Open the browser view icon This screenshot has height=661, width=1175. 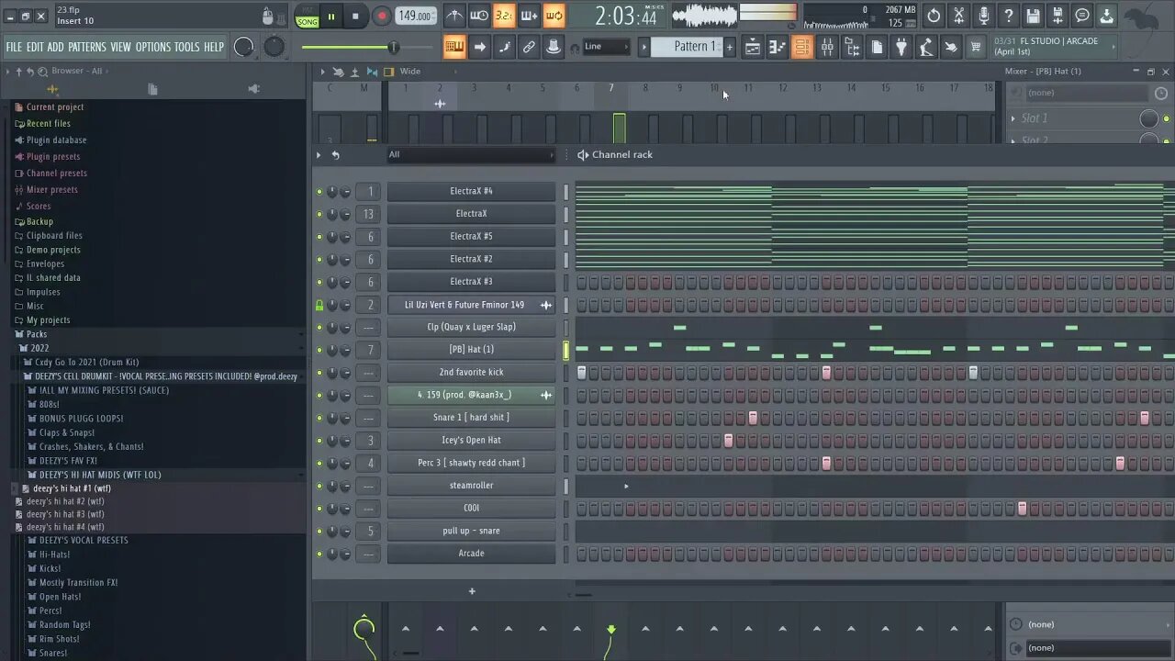852,47
